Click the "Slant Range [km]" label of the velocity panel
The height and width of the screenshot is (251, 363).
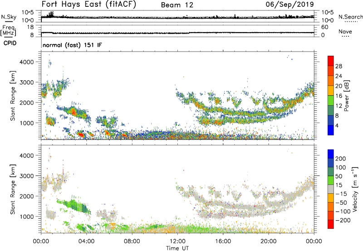click(x=13, y=189)
